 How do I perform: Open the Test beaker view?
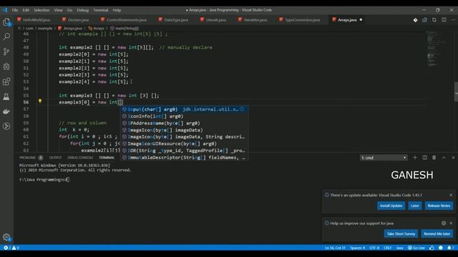[x=6, y=96]
